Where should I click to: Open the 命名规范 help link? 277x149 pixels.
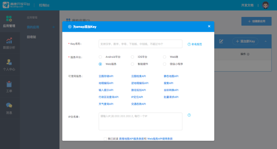pos(195,44)
